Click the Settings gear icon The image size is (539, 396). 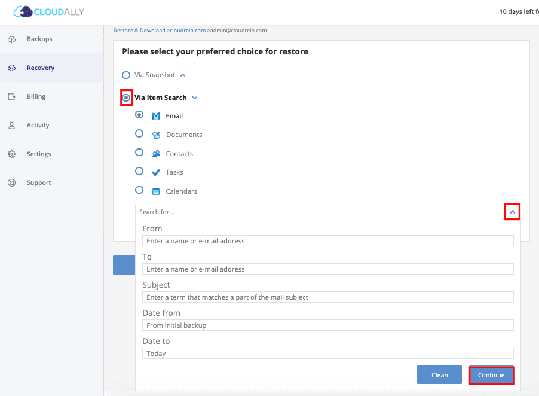(12, 154)
